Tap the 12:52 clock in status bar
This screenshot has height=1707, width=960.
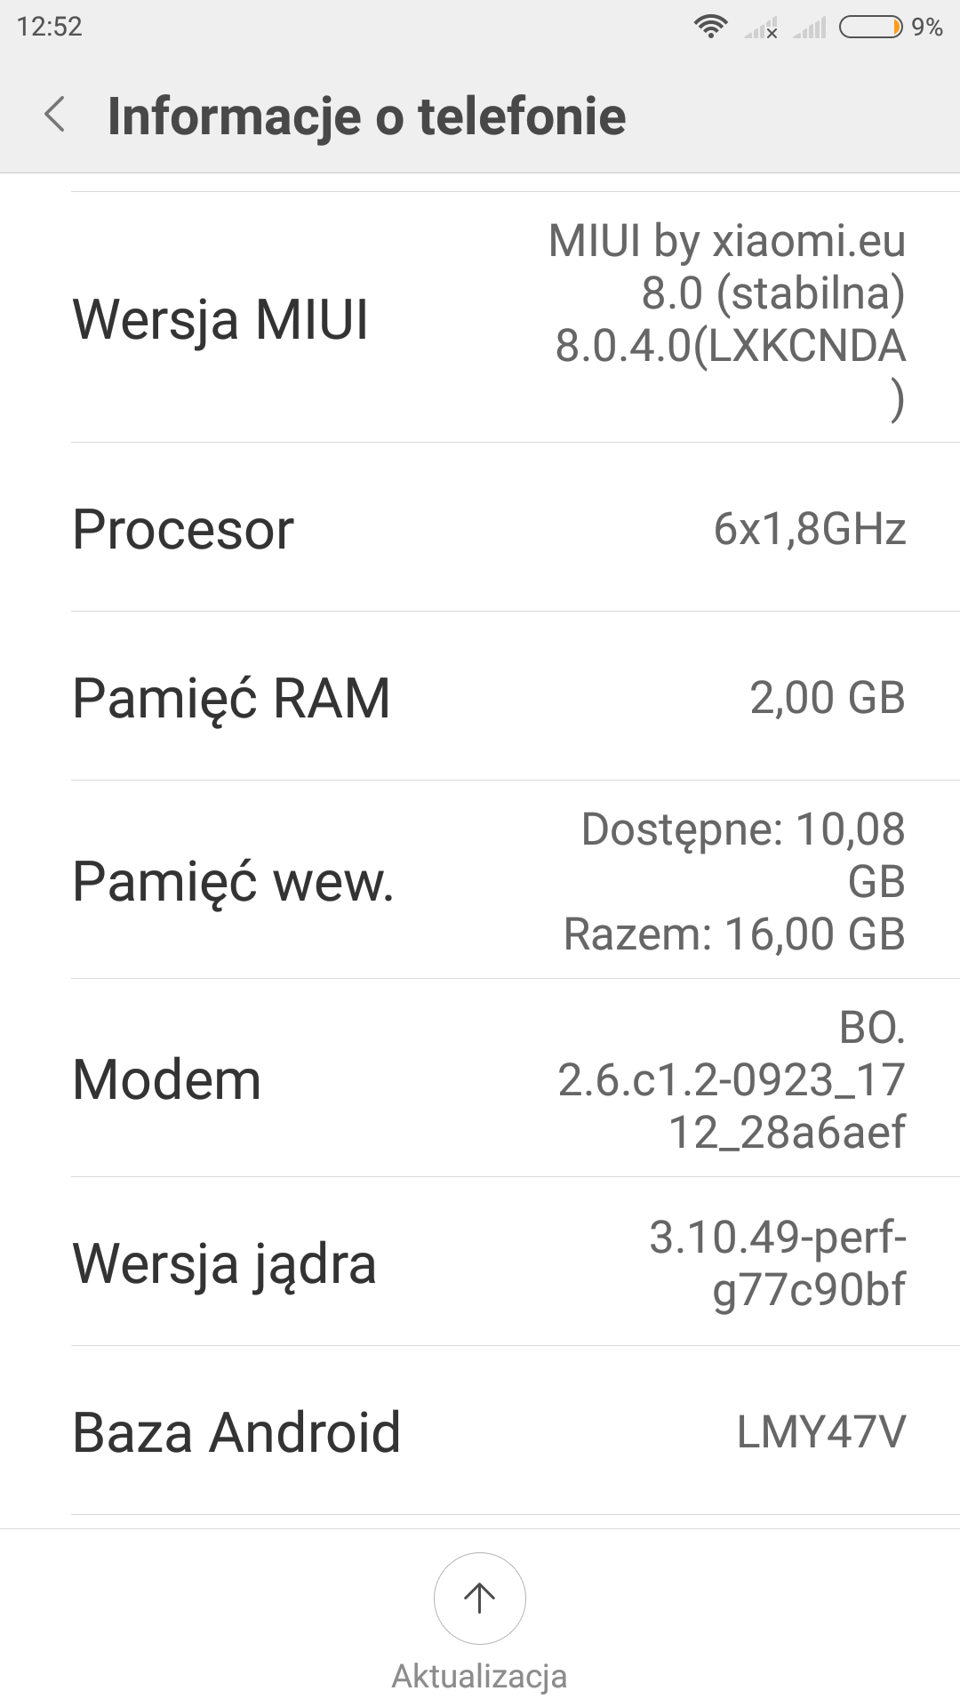point(50,27)
